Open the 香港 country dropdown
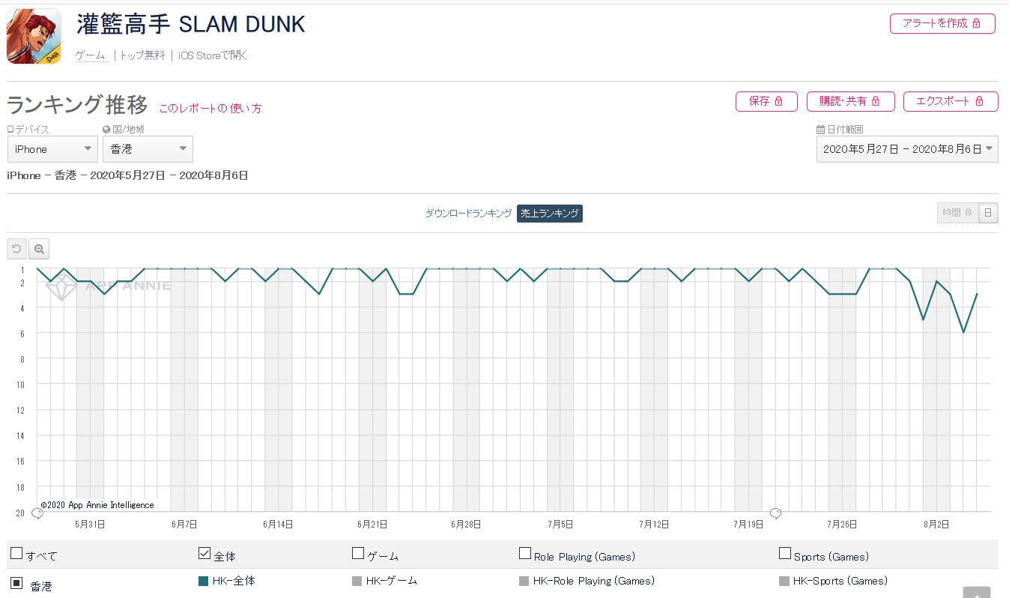The image size is (1009, 598). pos(148,149)
